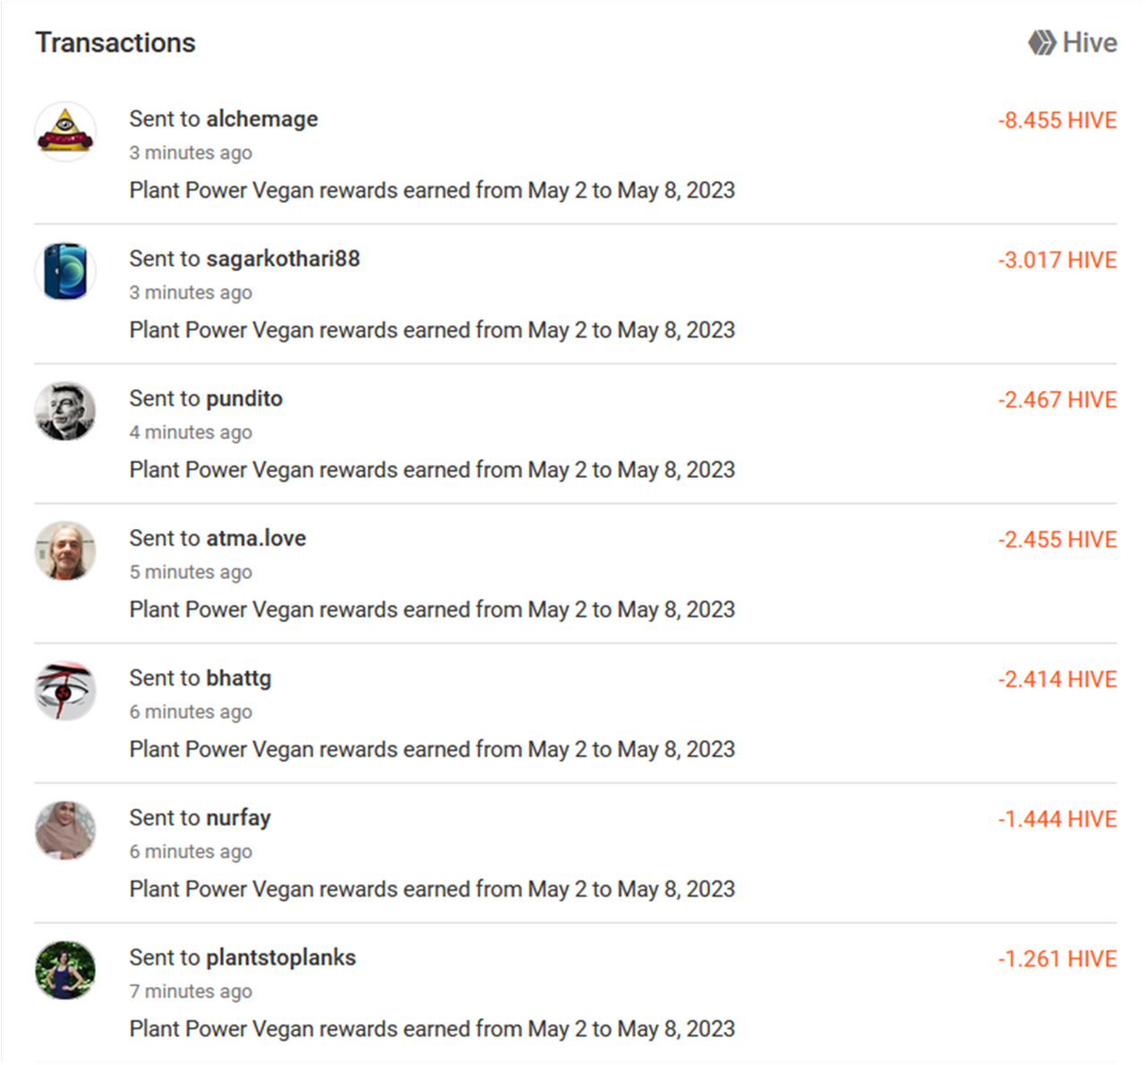The width and height of the screenshot is (1146, 1065).
Task: Click the Hive wordmark text
Action: tap(1090, 43)
